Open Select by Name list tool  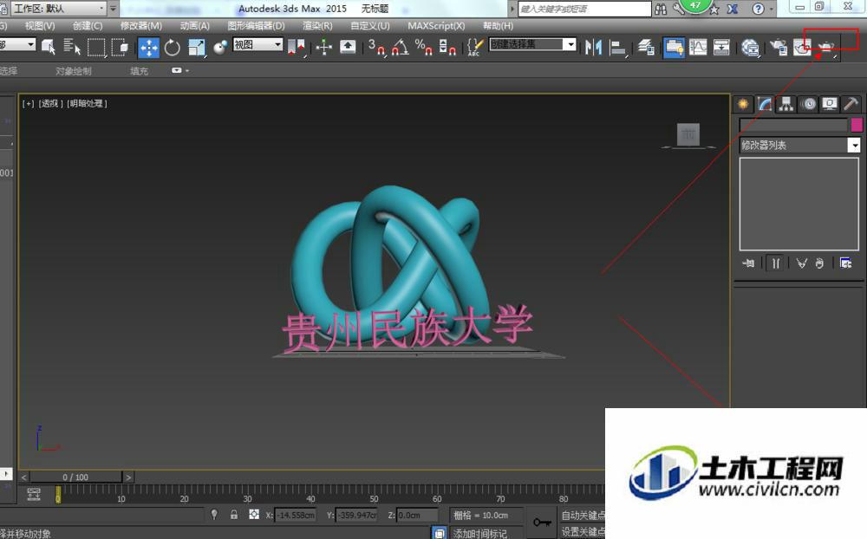(x=72, y=47)
